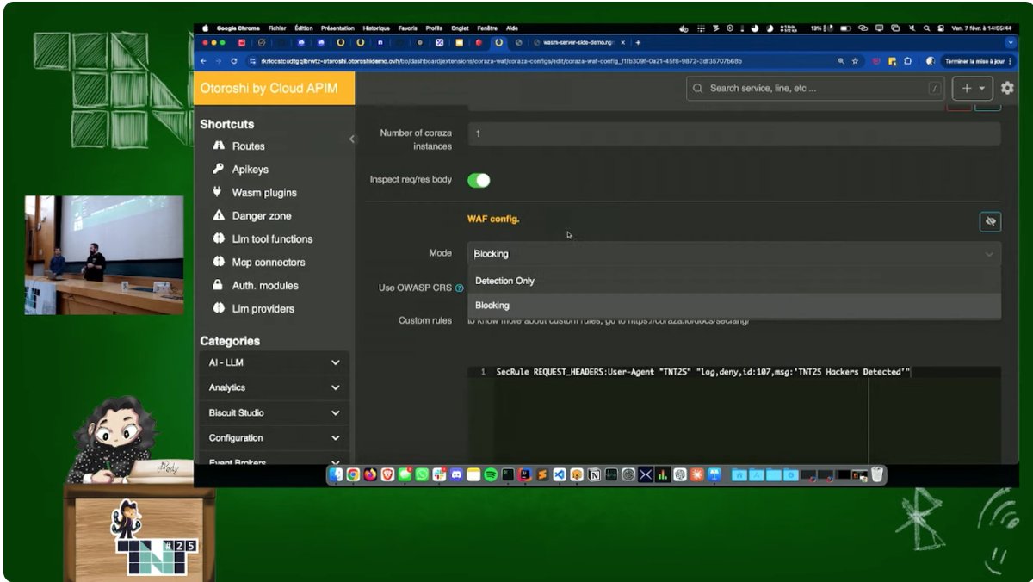Open Finder from the dock

[336, 474]
